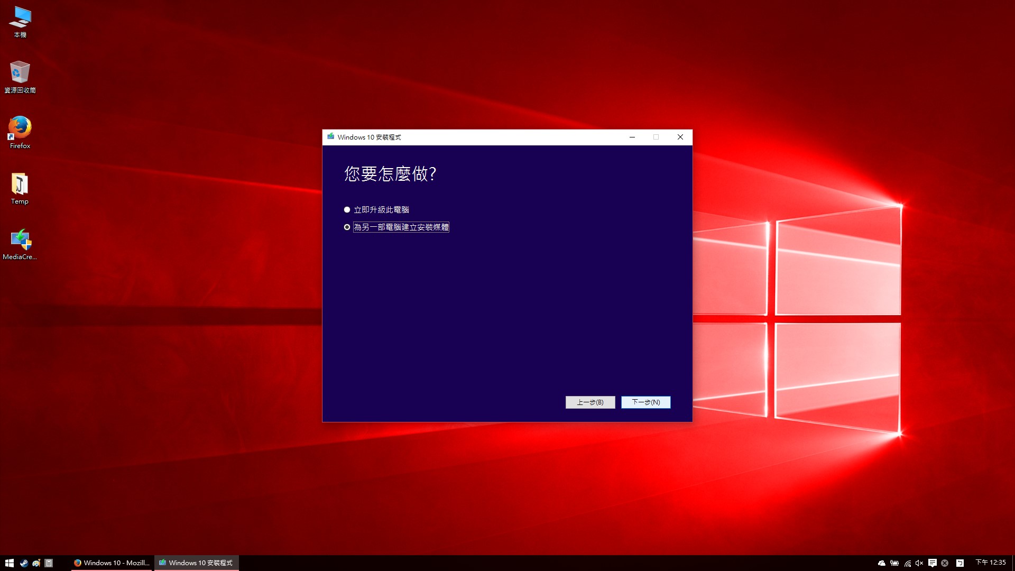Open the OneDrive cloud tray icon
The width and height of the screenshot is (1015, 571).
pyautogui.click(x=881, y=563)
